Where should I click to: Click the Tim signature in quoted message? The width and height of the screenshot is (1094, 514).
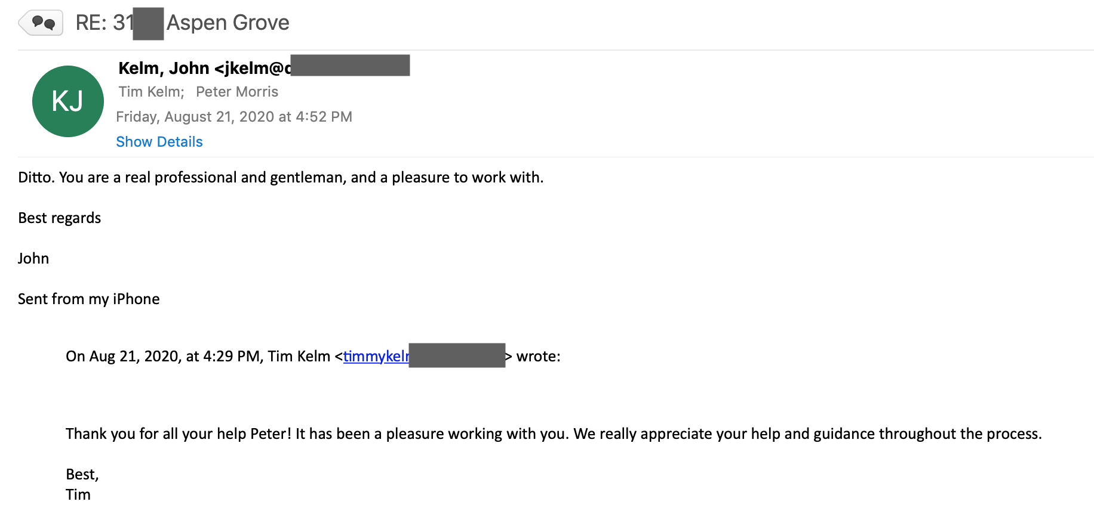(x=78, y=495)
